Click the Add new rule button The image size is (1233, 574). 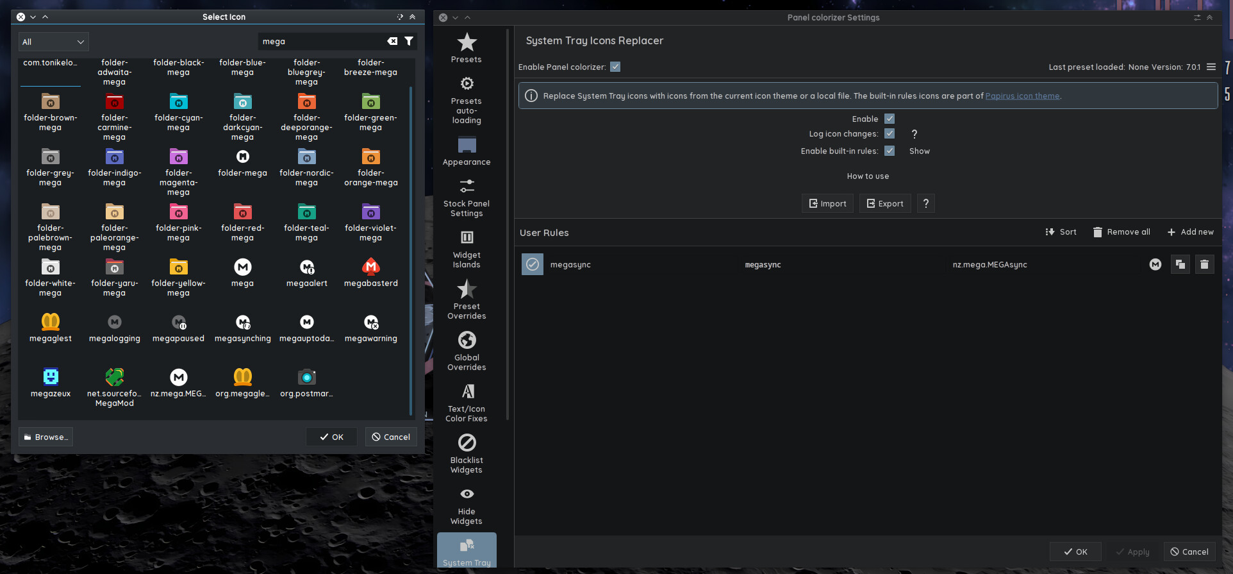point(1190,232)
